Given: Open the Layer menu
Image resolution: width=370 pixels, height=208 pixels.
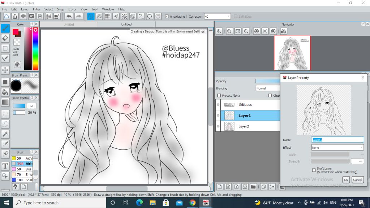Looking at the screenshot, I should [25, 9].
